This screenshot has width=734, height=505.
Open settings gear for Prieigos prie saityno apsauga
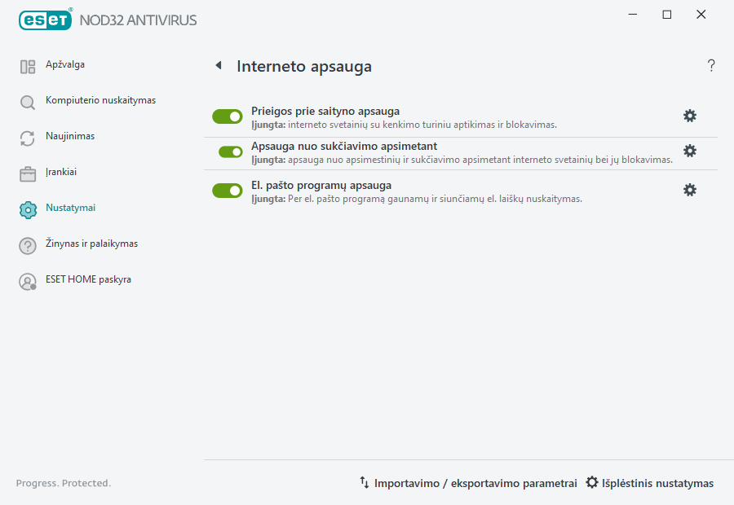[690, 116]
